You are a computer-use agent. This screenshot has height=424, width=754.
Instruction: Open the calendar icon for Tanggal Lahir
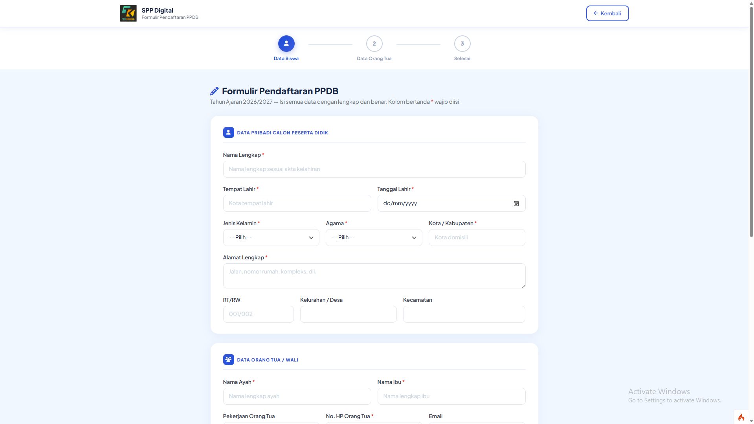click(x=516, y=203)
